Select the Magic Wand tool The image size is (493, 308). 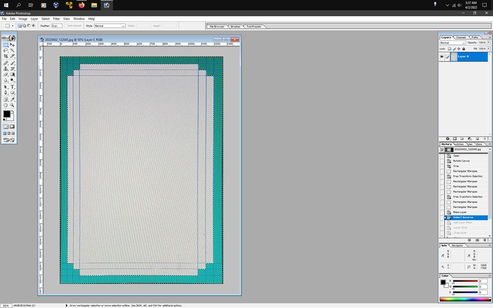[12, 50]
